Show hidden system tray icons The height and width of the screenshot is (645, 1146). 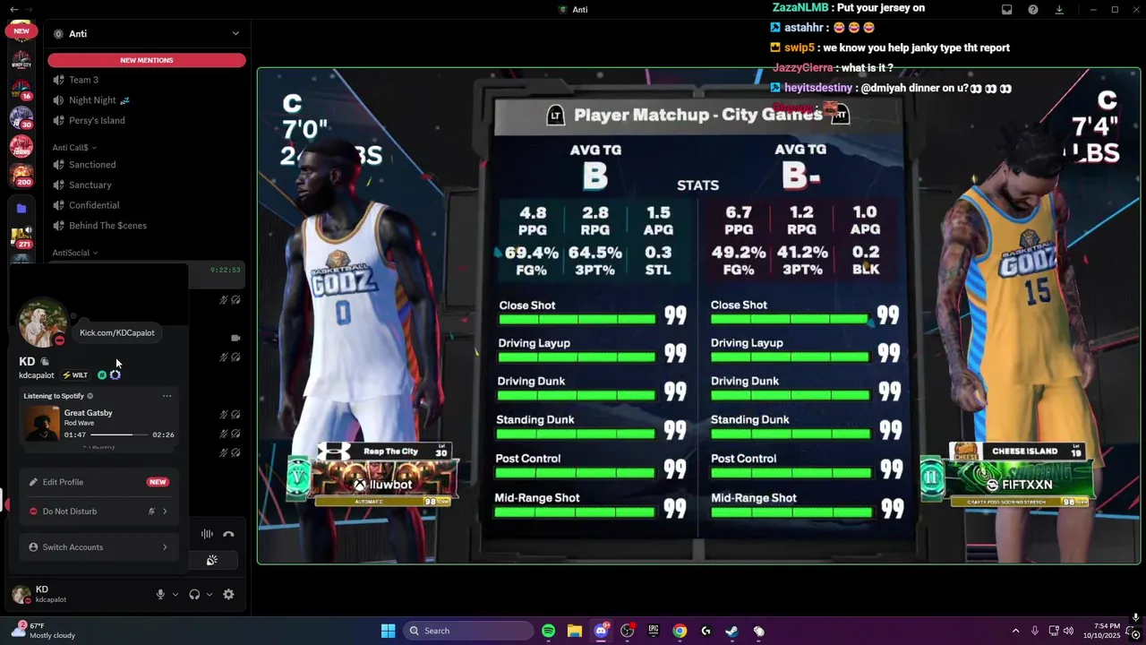pyautogui.click(x=1015, y=631)
